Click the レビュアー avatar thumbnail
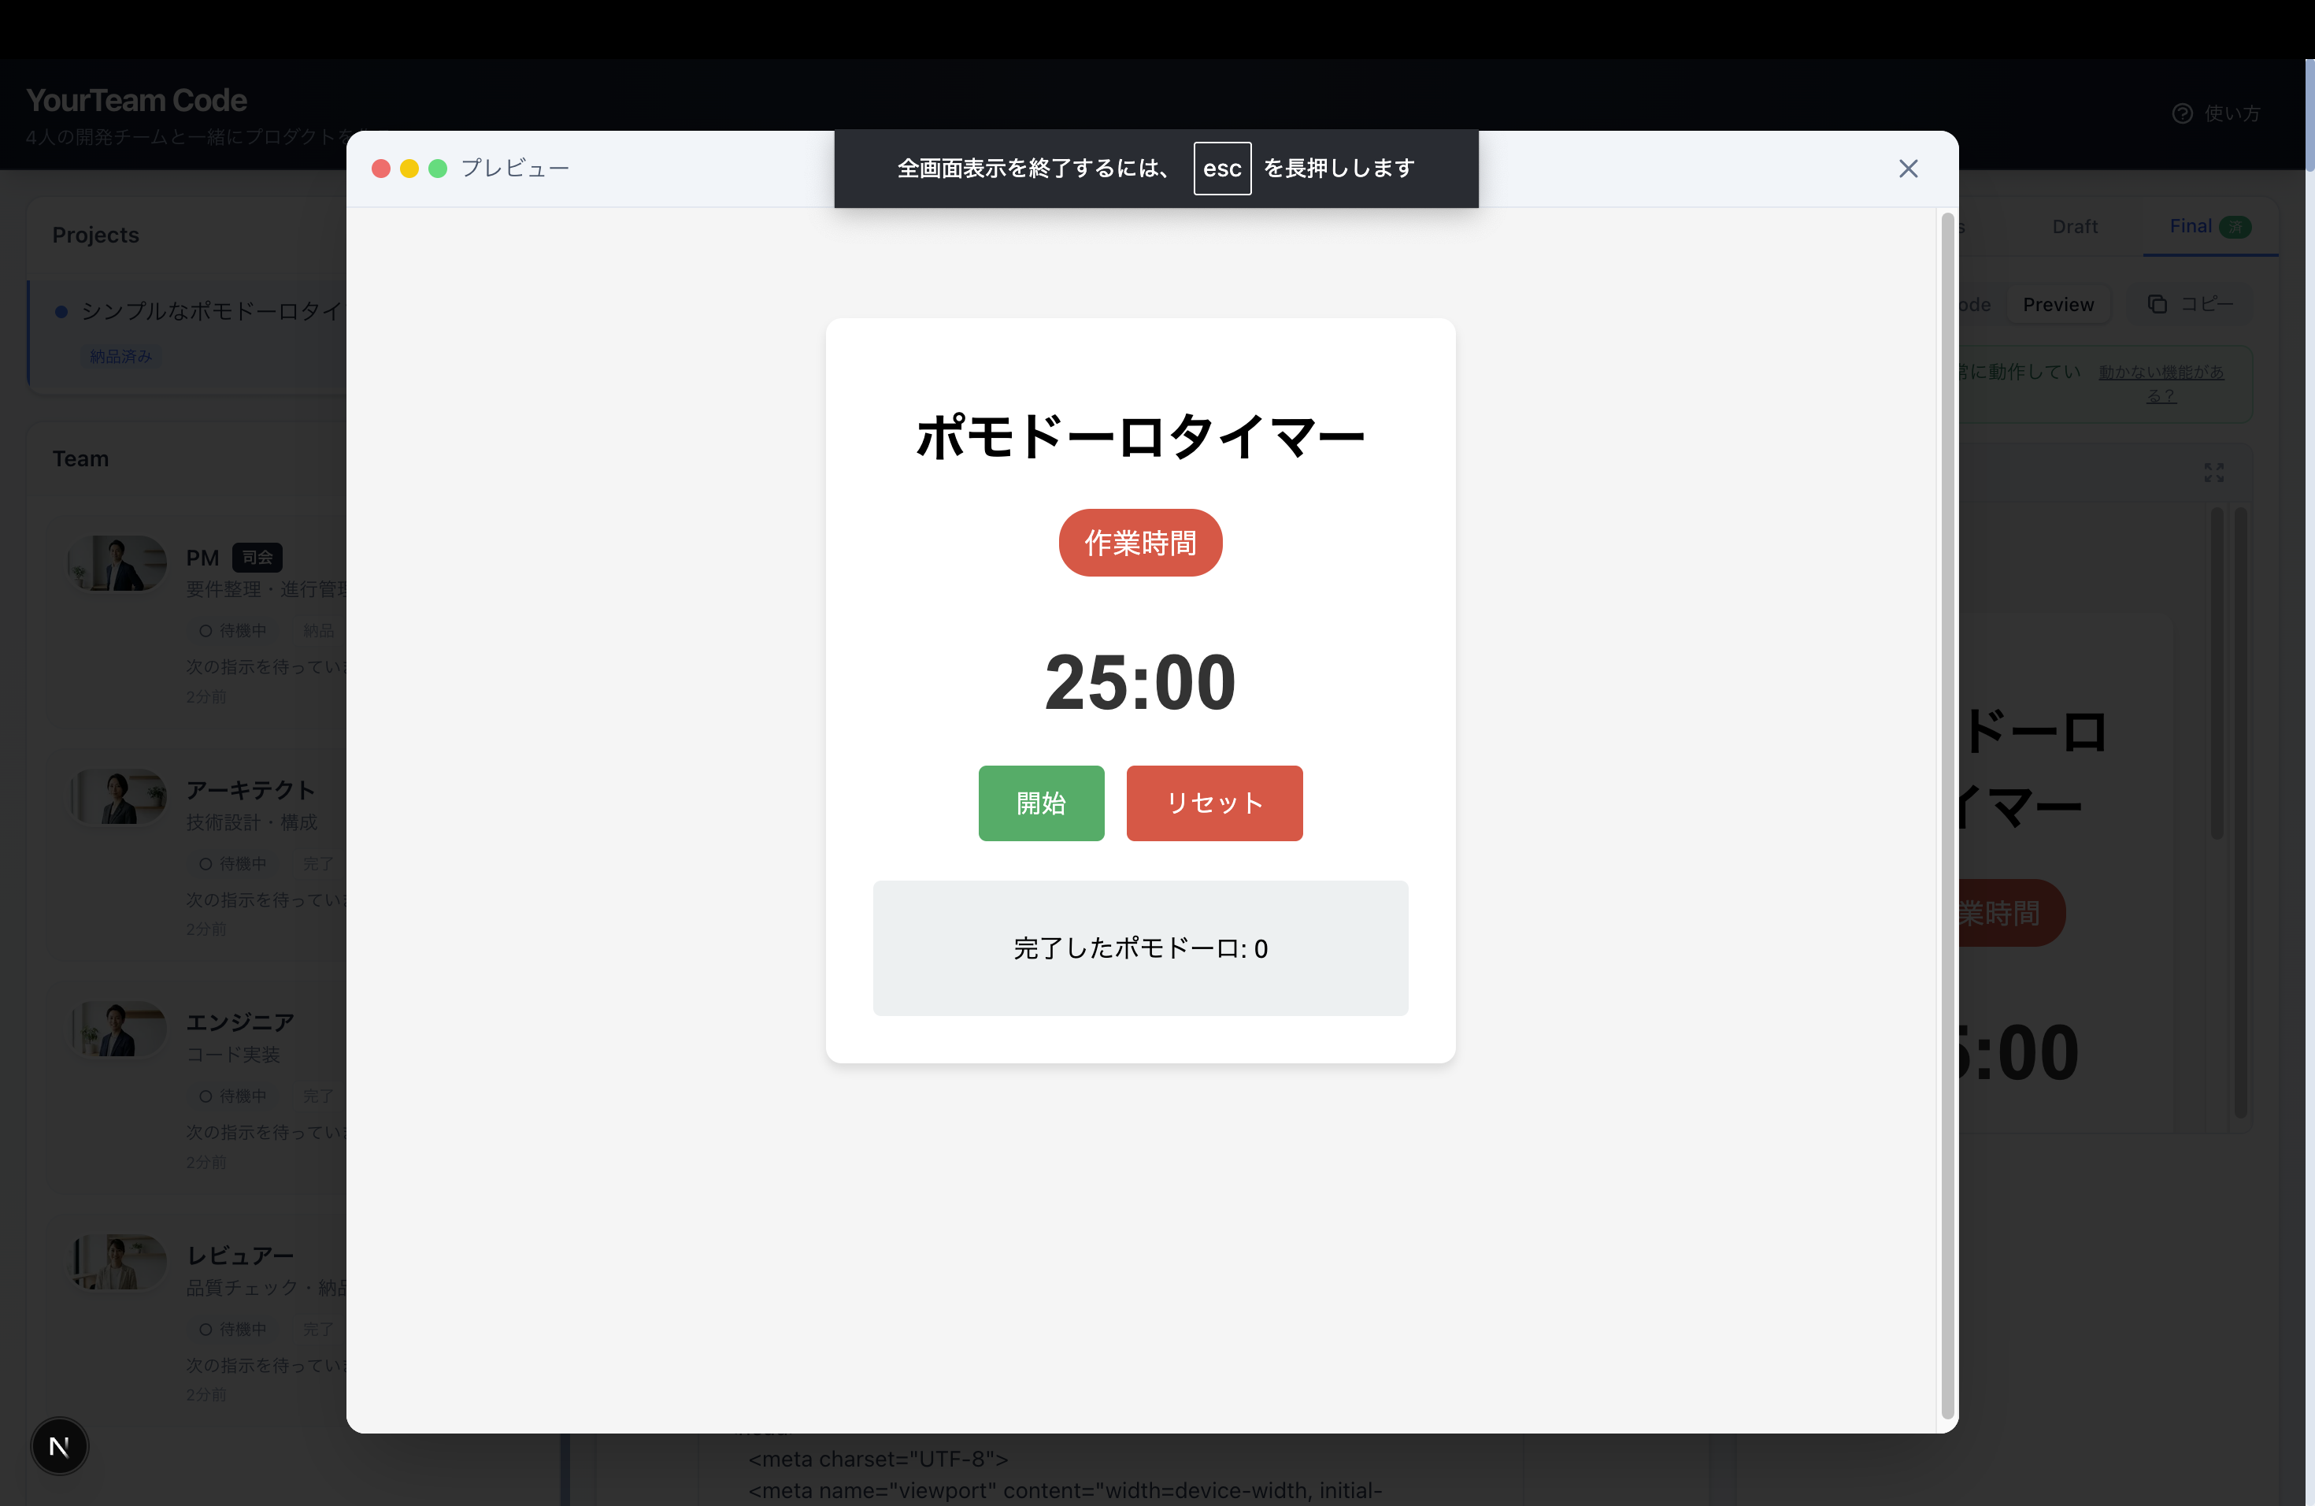The width and height of the screenshot is (2315, 1506). 117,1262
